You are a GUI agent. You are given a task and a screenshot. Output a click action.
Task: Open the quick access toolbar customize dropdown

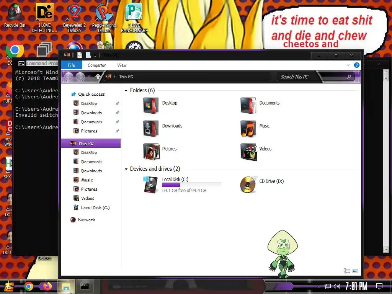tap(95, 56)
